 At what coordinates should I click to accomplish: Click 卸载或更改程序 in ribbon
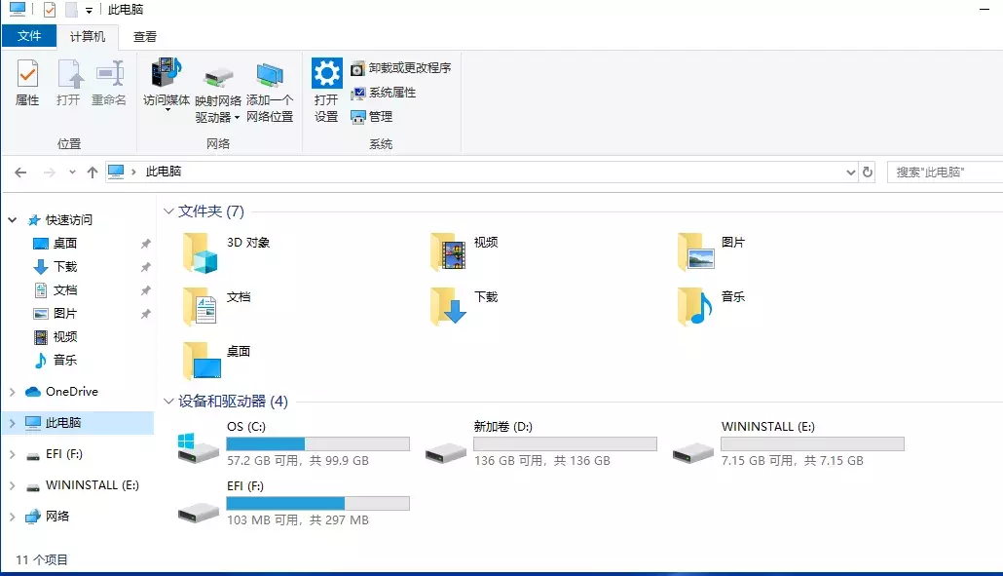tap(401, 68)
